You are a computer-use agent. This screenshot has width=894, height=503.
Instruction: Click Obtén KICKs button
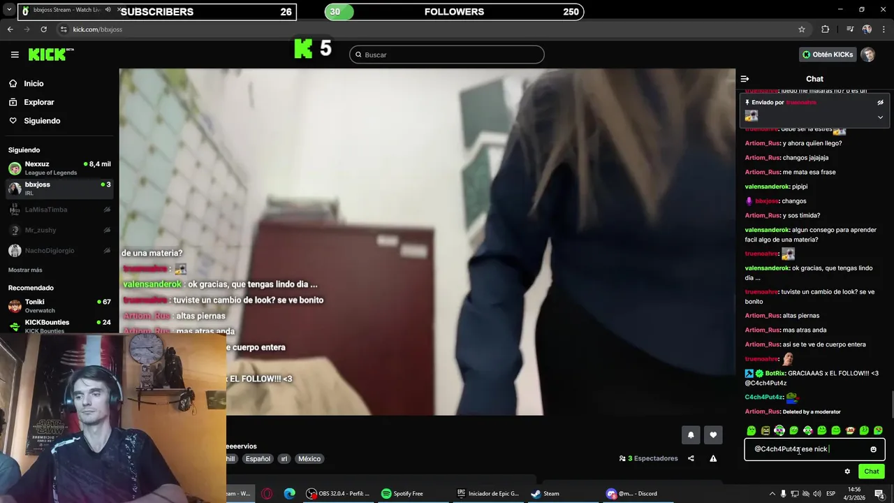click(x=828, y=54)
